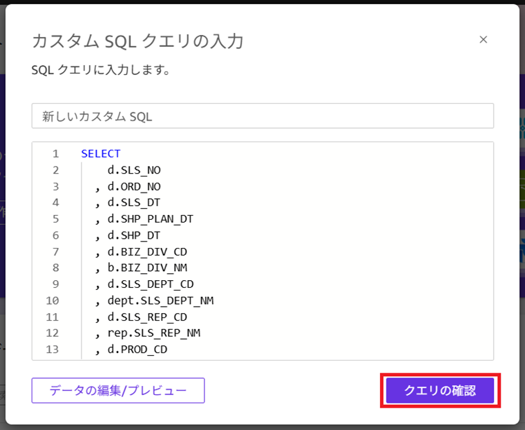
Task: Click the SELECT keyword on line 1
Action: coord(101,153)
